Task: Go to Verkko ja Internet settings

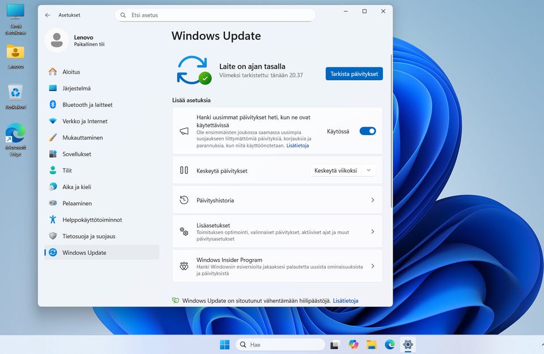Action: [x=85, y=121]
